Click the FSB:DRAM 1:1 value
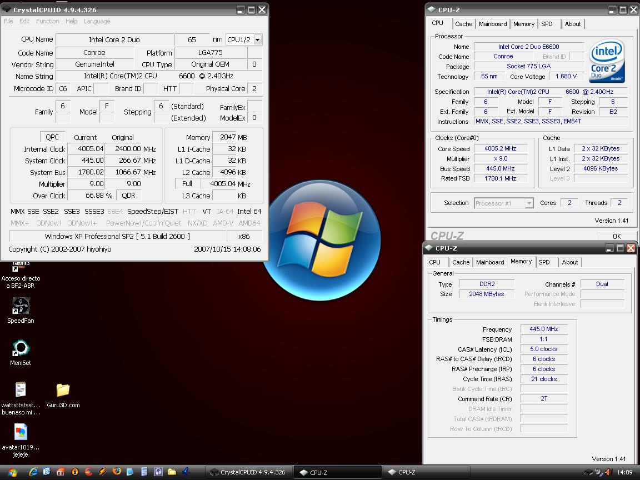 click(544, 339)
